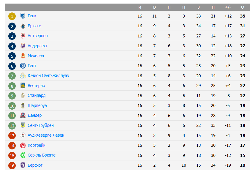252x172 pixels.
Task: Click the Westerlo club crest
Action: coord(23,86)
